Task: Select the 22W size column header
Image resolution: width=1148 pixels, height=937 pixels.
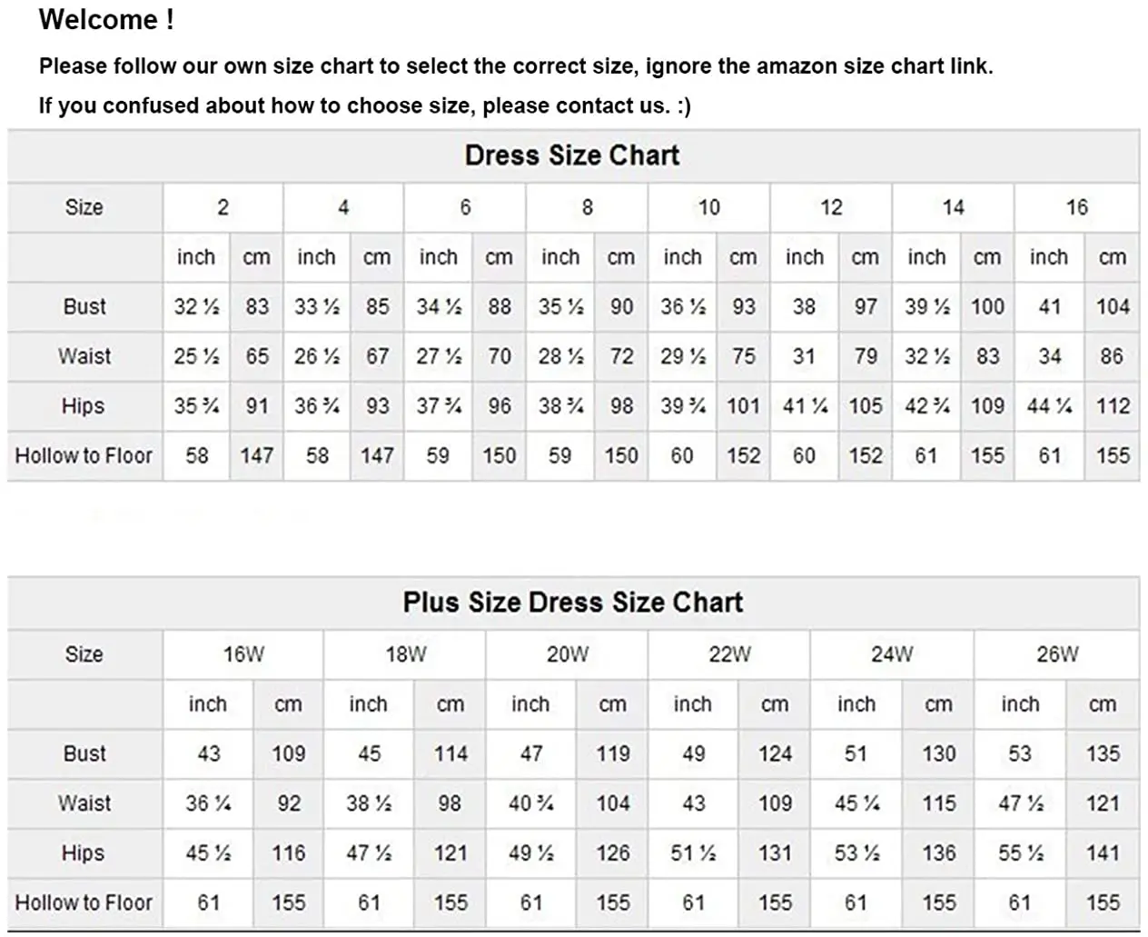Action: tap(729, 654)
